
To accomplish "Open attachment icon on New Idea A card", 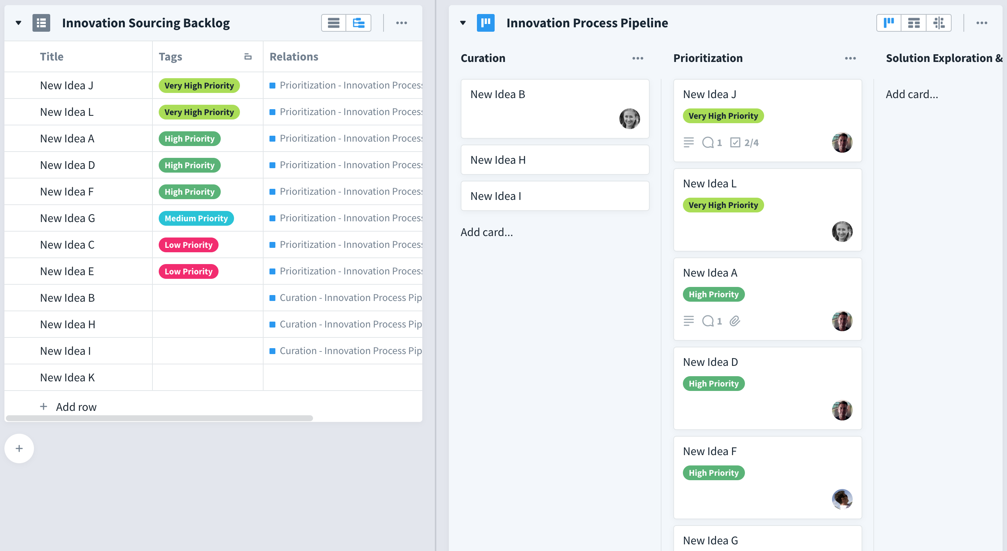I will coord(735,321).
